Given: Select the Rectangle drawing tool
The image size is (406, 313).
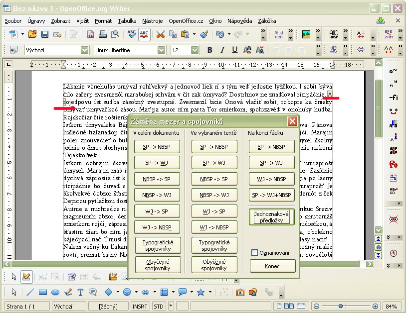Looking at the screenshot, I should click(x=43, y=292).
